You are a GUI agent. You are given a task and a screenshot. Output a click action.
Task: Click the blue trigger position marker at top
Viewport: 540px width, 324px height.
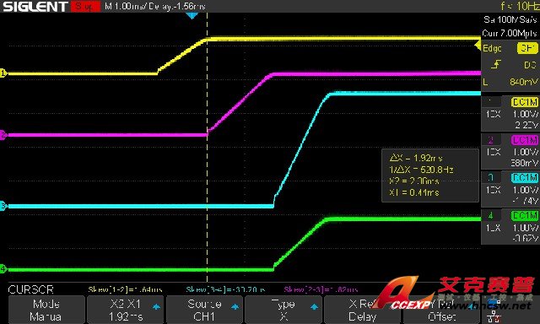click(192, 15)
